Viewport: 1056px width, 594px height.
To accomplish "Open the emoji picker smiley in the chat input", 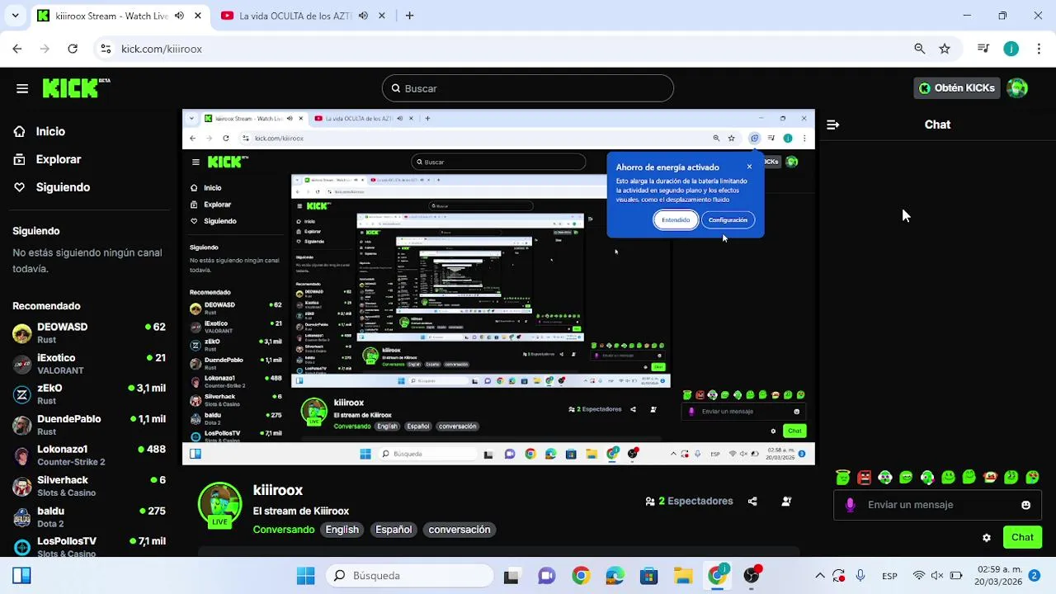I will (1025, 505).
